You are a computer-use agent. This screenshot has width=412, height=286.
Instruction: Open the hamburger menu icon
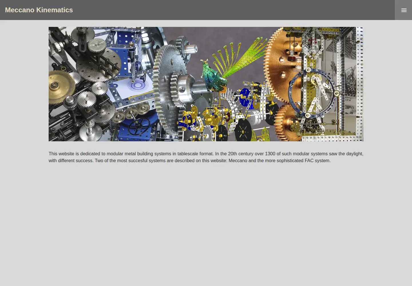pos(404,10)
